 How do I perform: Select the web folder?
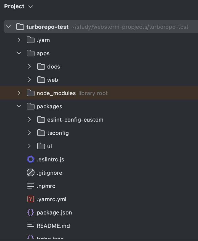(52, 80)
